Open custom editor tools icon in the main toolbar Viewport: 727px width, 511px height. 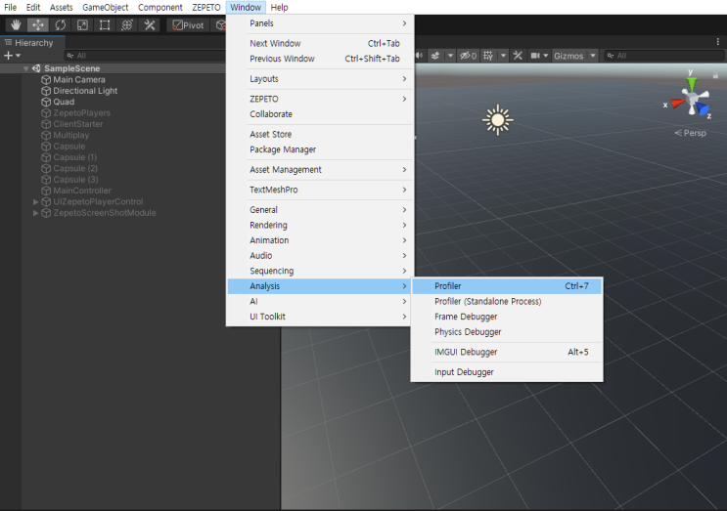point(150,25)
